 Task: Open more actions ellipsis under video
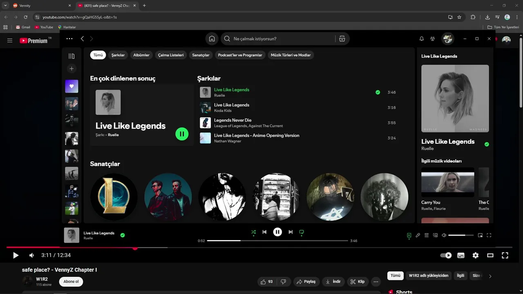point(376,282)
